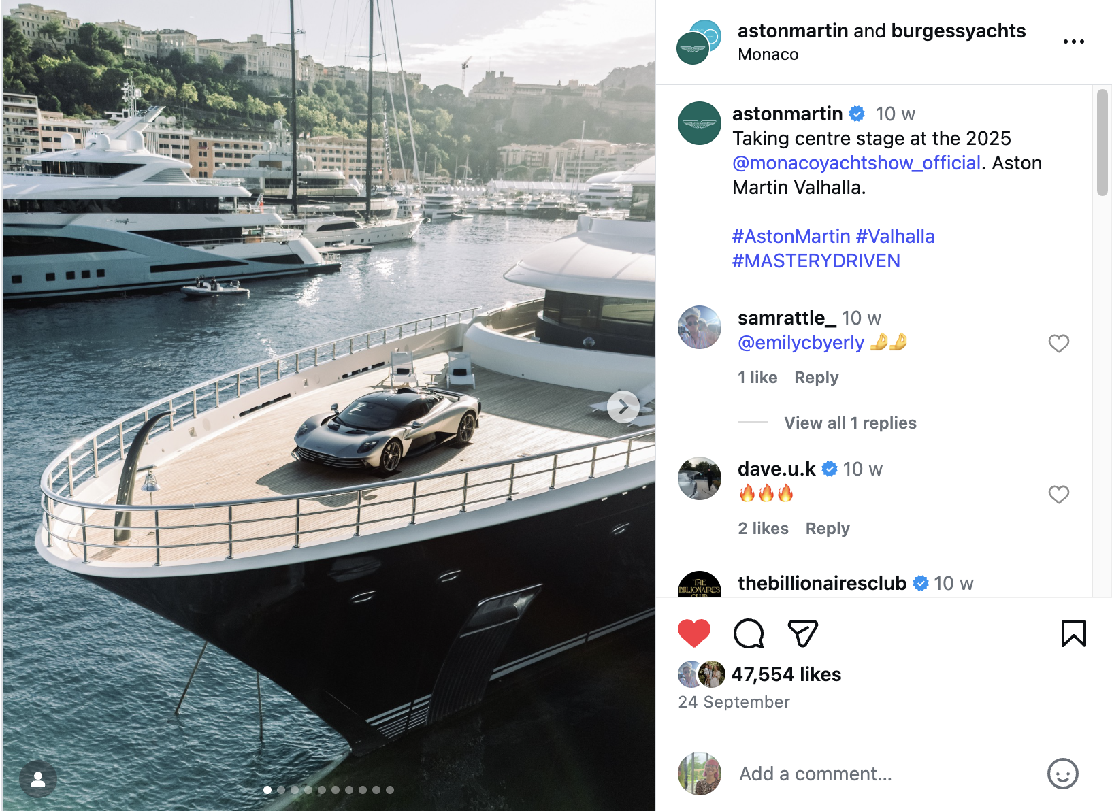This screenshot has height=811, width=1112.
Task: Save the post with bookmark icon
Action: pyautogui.click(x=1073, y=633)
